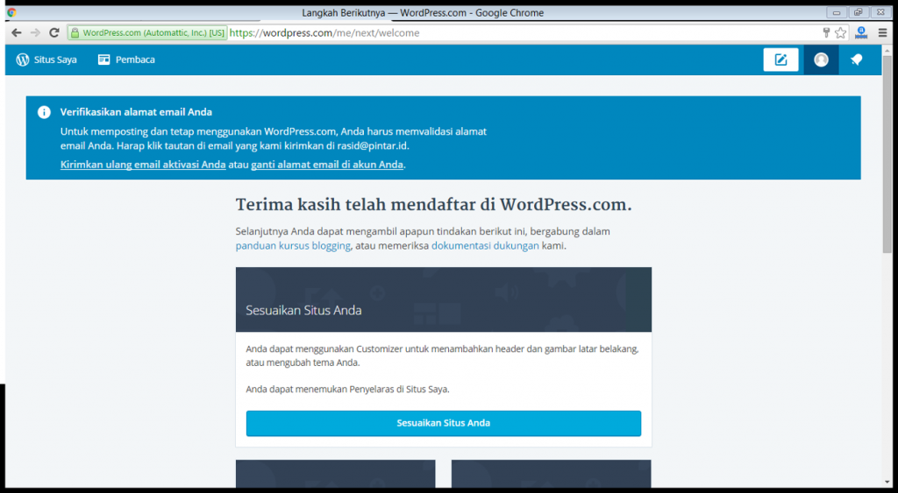Open the dokumentasi dukungan link

tap(485, 246)
